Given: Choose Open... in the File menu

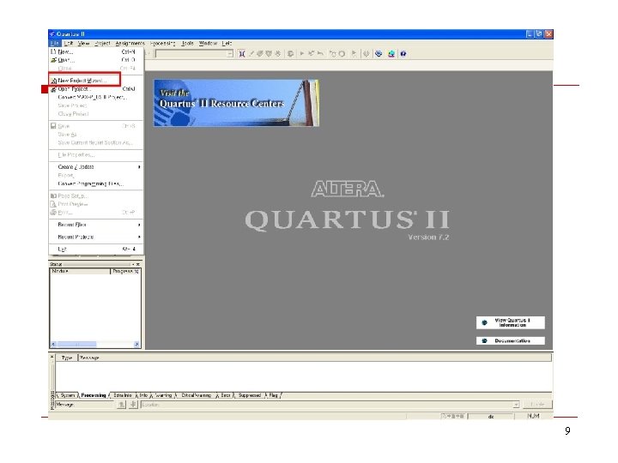Looking at the screenshot, I should tap(96, 60).
